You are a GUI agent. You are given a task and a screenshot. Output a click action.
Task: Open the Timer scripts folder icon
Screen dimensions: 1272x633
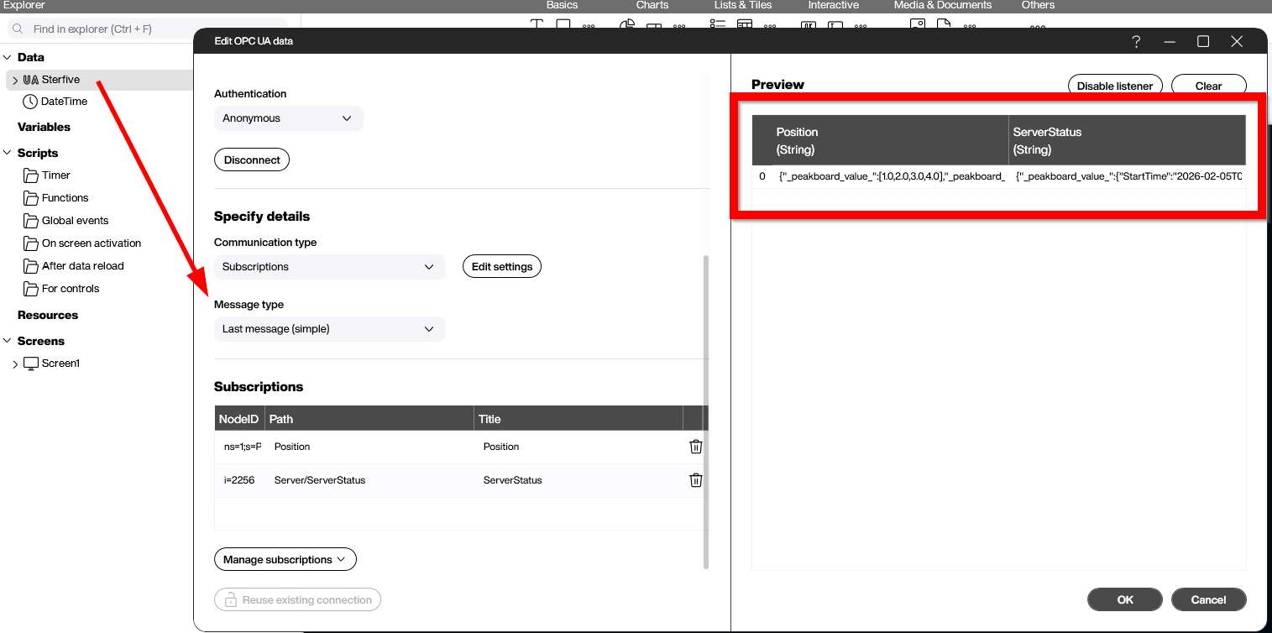[x=30, y=175]
